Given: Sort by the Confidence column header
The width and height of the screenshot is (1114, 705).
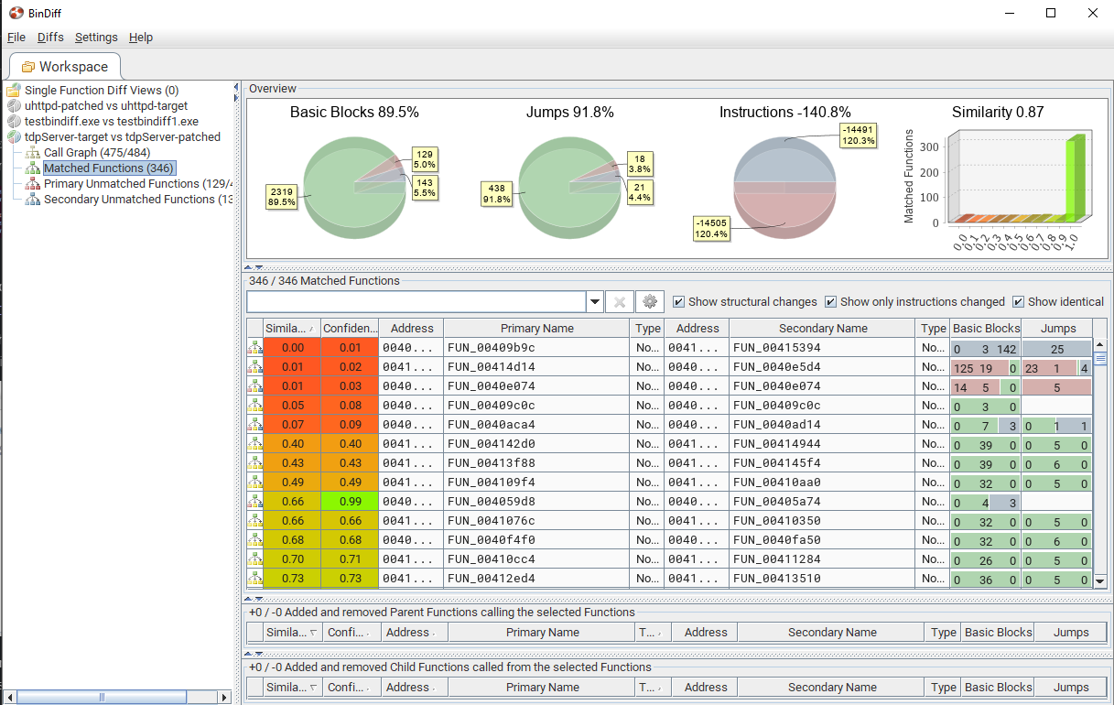Looking at the screenshot, I should (x=350, y=329).
